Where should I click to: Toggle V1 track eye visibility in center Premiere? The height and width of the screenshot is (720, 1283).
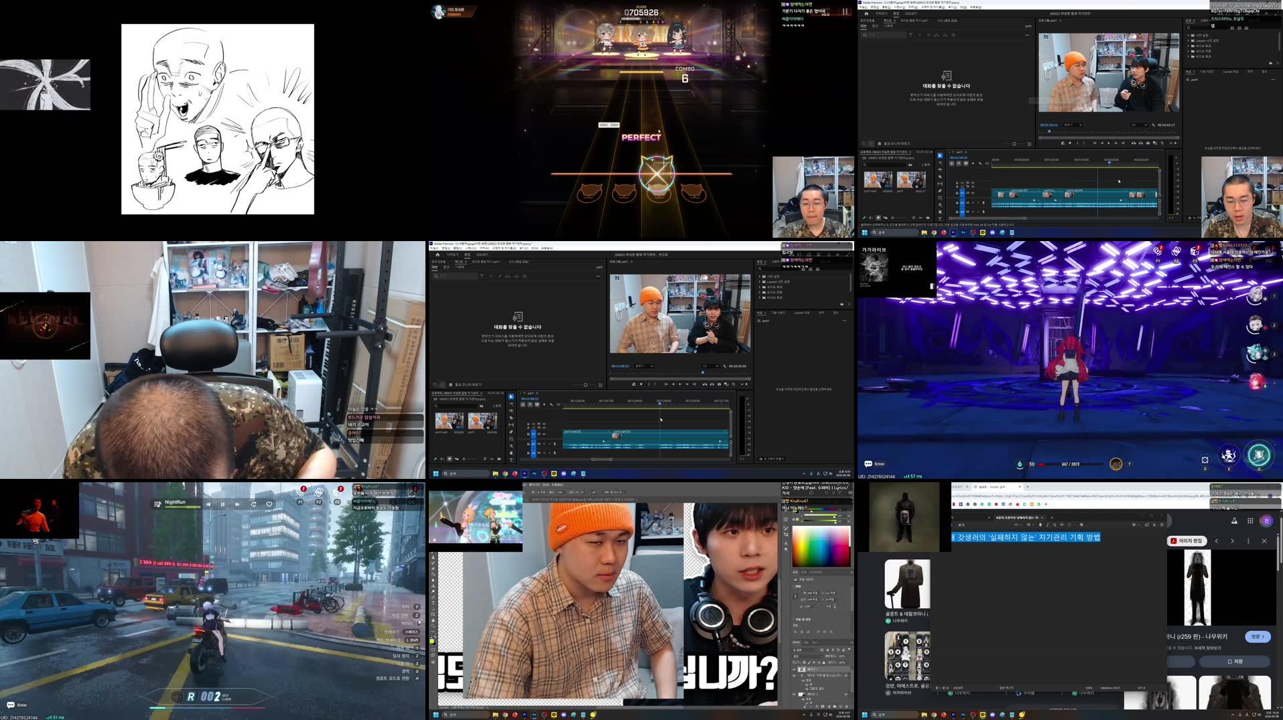click(x=544, y=434)
